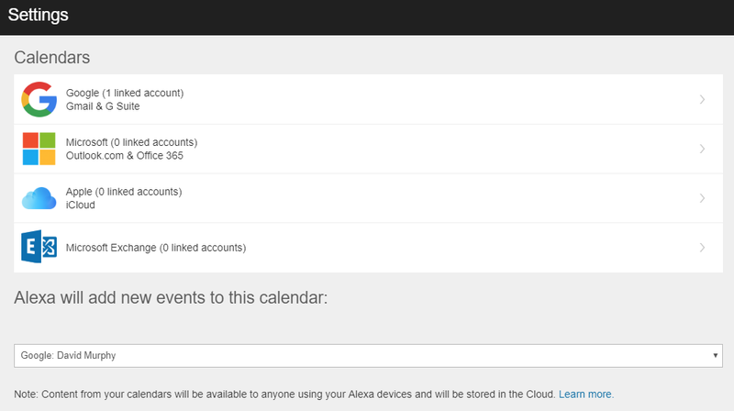Click the 'Gmail & G Suite' subtitle
734x411 pixels.
click(103, 106)
